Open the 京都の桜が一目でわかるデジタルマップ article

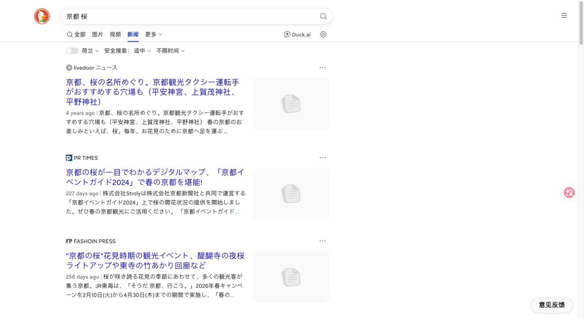pyautogui.click(x=155, y=177)
